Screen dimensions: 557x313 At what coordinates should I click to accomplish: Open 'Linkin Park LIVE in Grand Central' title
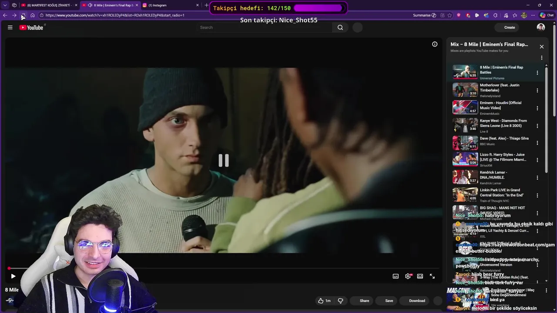502,193
